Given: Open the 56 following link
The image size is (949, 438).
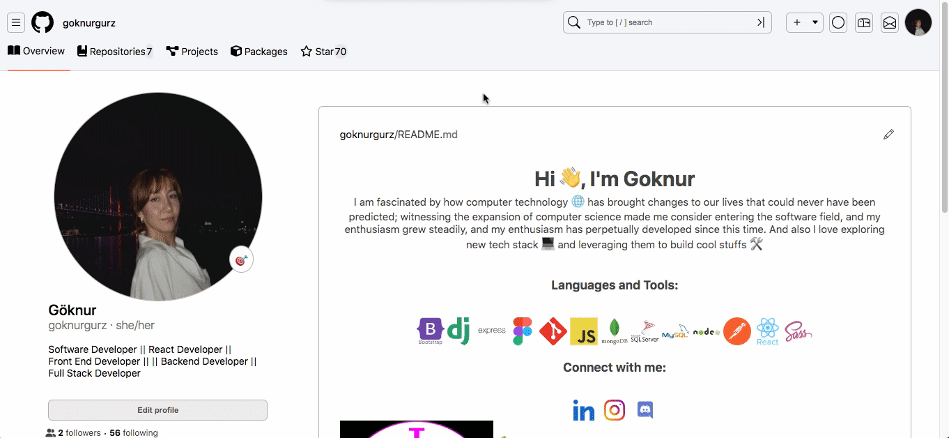Looking at the screenshot, I should click(x=134, y=432).
